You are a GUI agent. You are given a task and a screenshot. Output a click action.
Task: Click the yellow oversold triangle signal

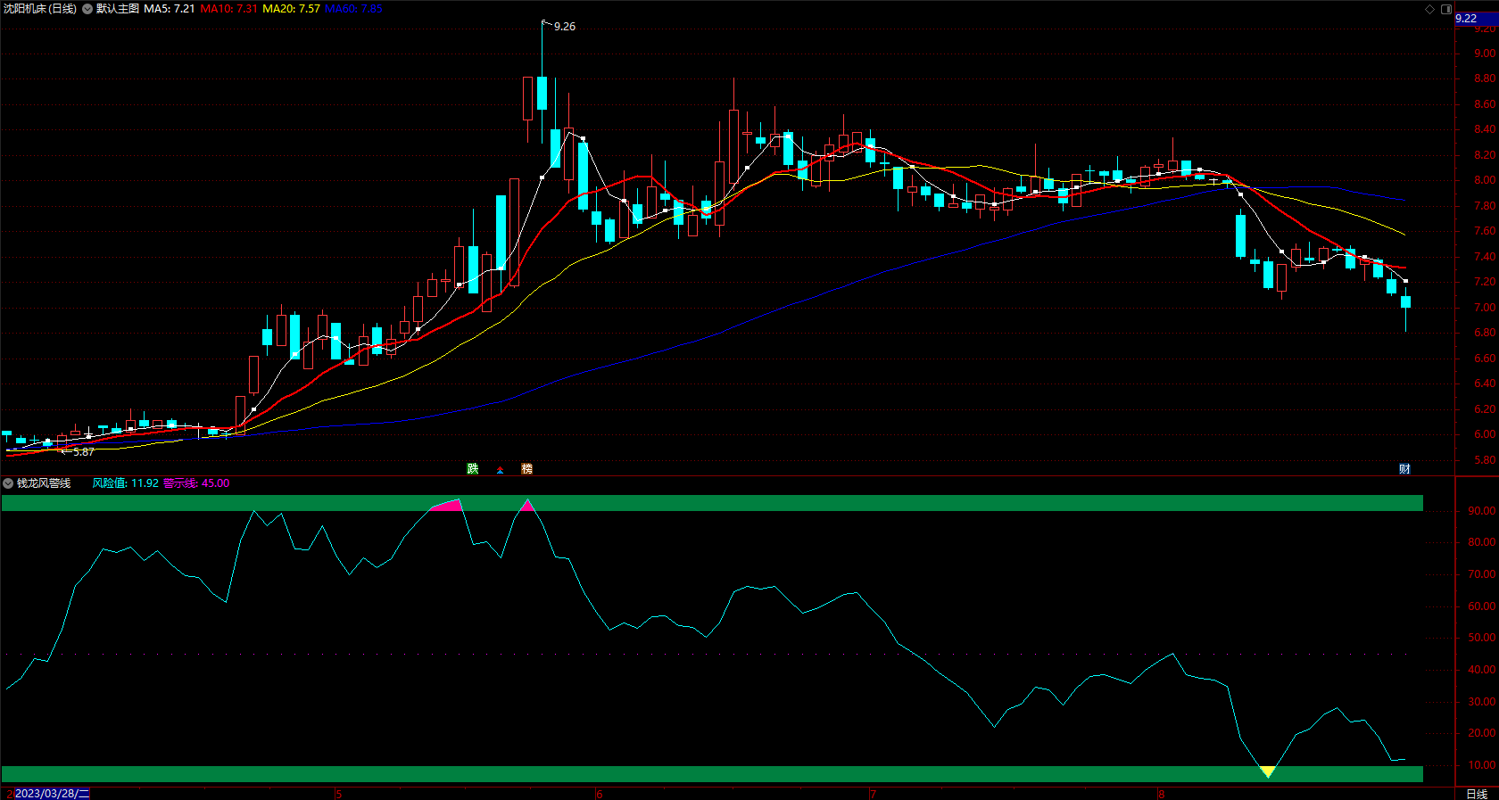click(x=1267, y=771)
